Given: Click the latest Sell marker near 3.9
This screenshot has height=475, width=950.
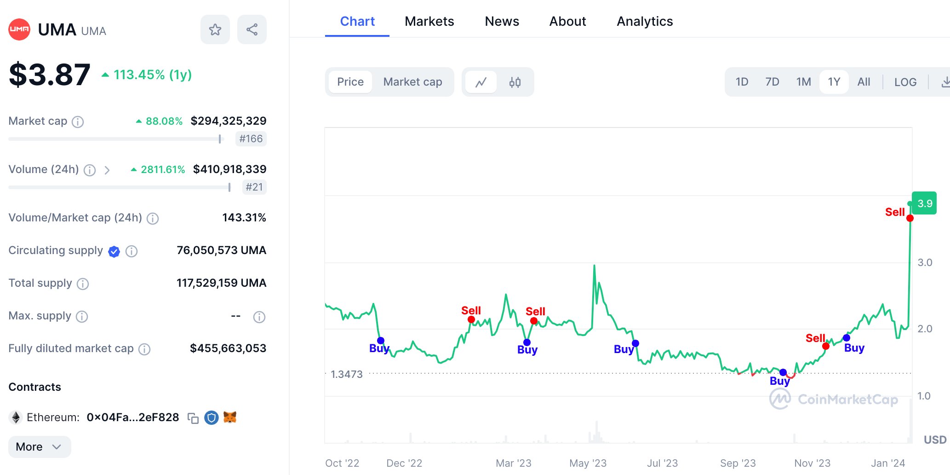Looking at the screenshot, I should click(x=910, y=218).
